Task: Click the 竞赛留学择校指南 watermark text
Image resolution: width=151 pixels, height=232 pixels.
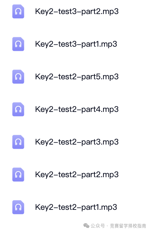Action: (x=128, y=226)
